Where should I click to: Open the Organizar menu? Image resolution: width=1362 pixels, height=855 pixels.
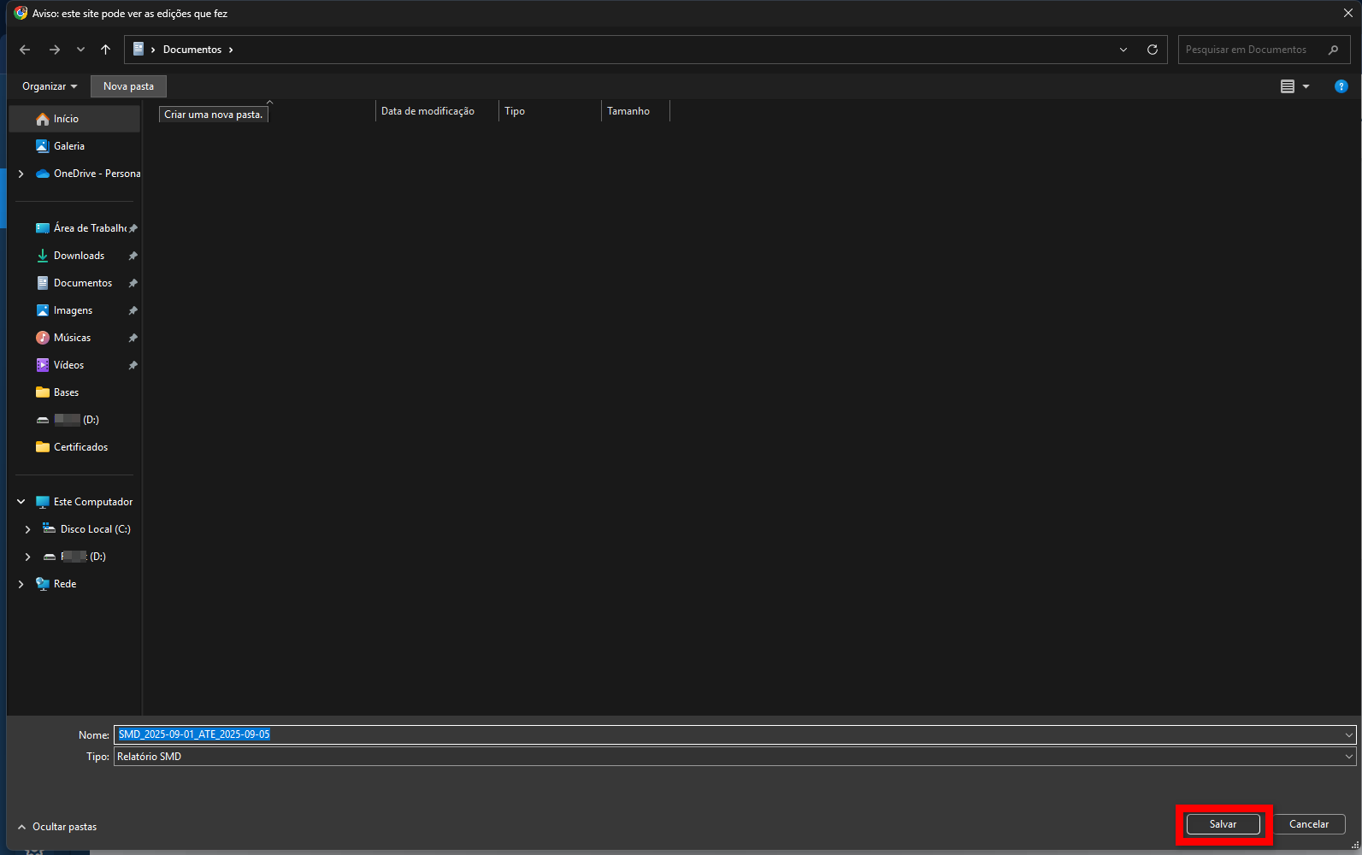point(49,86)
